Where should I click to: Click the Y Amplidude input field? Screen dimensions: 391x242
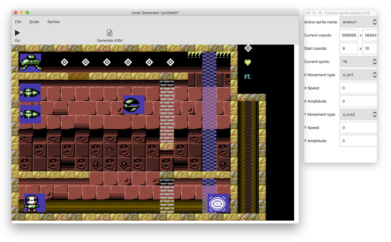(x=358, y=141)
